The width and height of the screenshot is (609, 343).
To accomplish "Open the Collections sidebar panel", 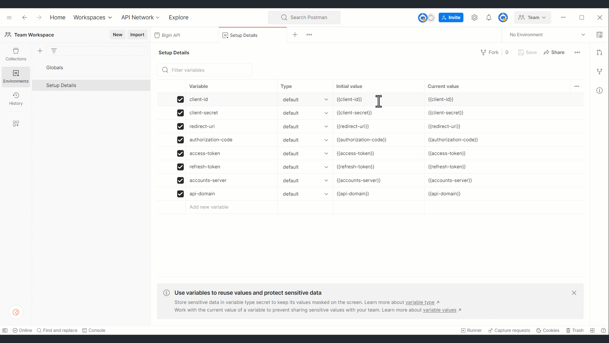I will tap(16, 54).
